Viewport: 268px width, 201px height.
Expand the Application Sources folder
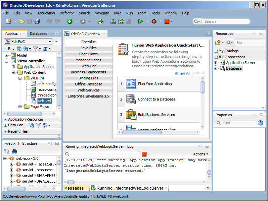click(x=13, y=67)
